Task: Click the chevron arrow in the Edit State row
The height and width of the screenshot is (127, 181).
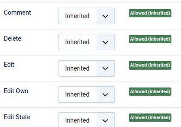Action: point(105,121)
